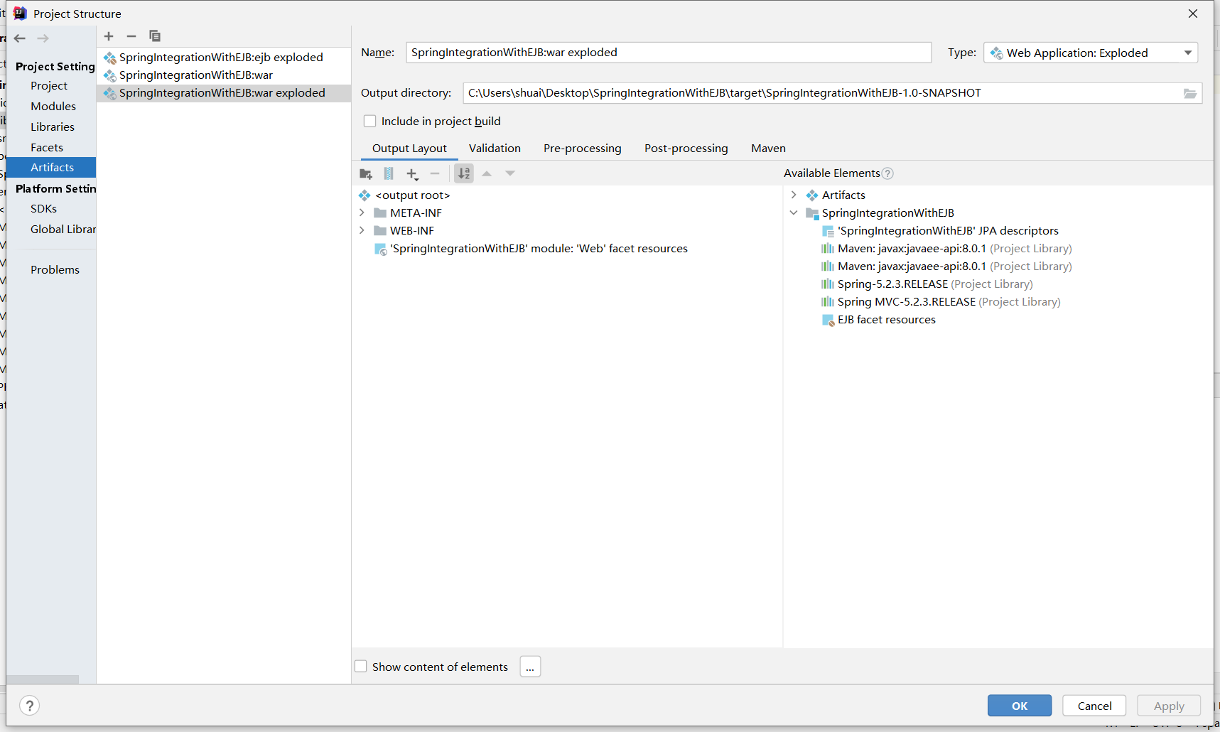The width and height of the screenshot is (1220, 732).
Task: Click the Apply button
Action: [x=1169, y=706]
